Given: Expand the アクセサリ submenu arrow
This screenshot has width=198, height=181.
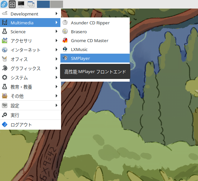Looking at the screenshot, I should [56, 40].
